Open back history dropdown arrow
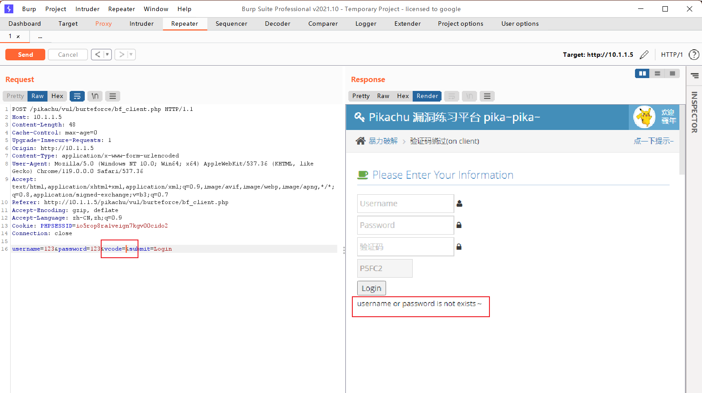Viewport: 702px width, 393px height. (x=107, y=55)
